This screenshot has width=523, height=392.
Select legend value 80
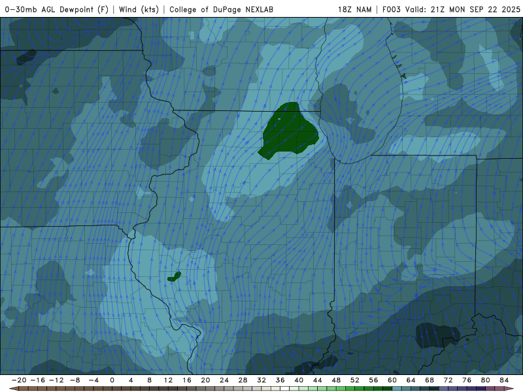[x=486, y=380]
